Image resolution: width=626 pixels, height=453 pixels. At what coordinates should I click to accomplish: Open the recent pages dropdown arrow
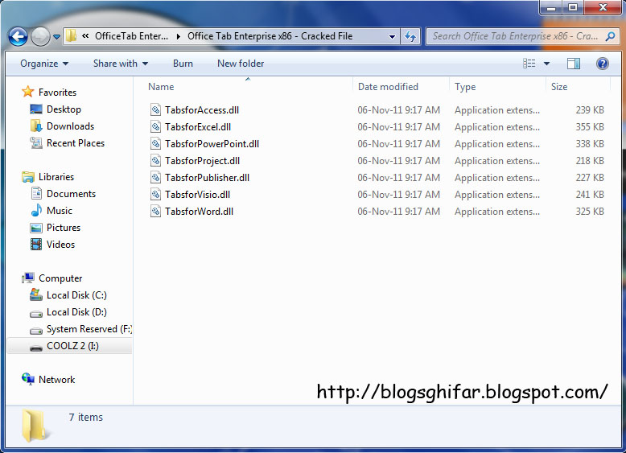[56, 37]
